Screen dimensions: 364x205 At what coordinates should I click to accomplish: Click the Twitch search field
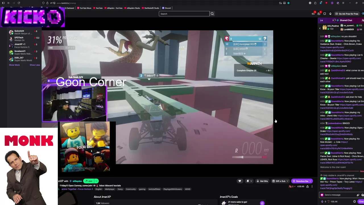[184, 14]
